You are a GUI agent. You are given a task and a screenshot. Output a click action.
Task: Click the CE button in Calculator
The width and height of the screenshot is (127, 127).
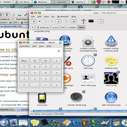pos(35,61)
